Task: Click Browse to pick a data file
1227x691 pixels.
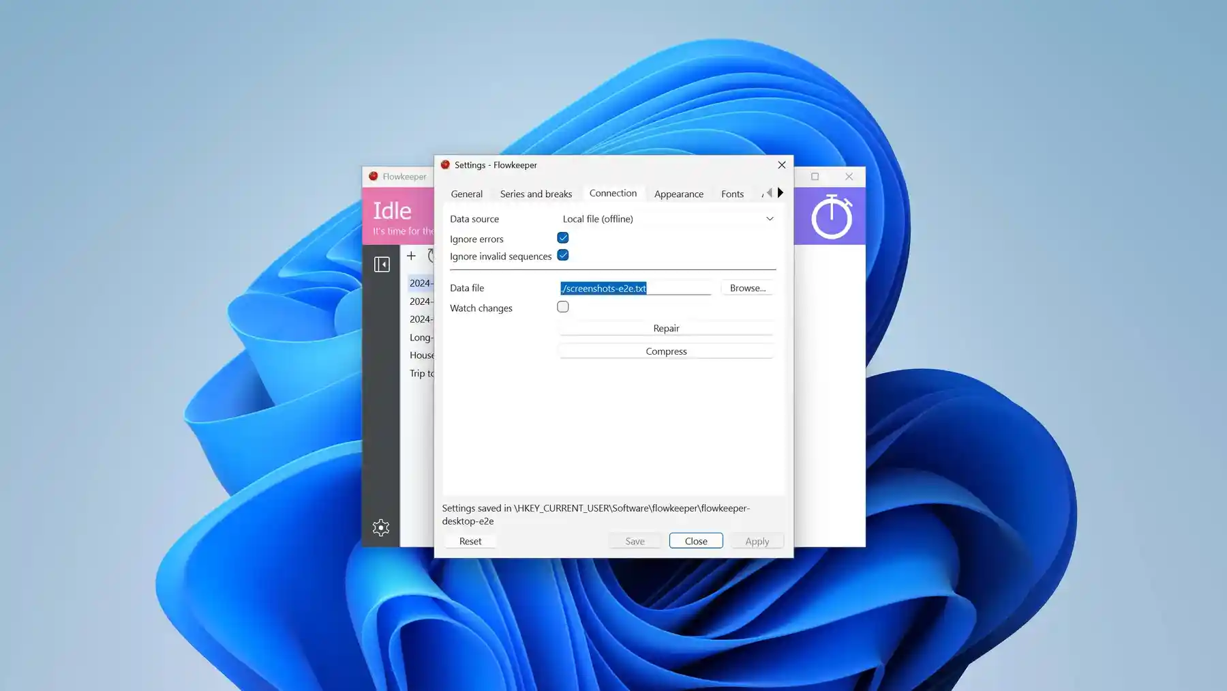Action: click(747, 287)
